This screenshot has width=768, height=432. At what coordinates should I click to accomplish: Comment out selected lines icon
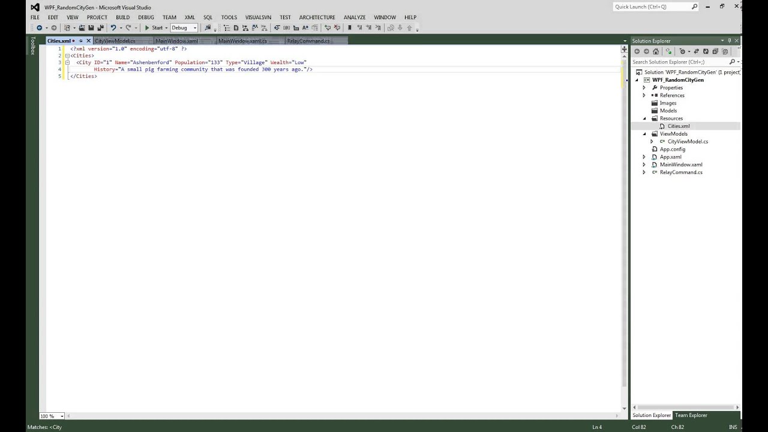(x=327, y=28)
